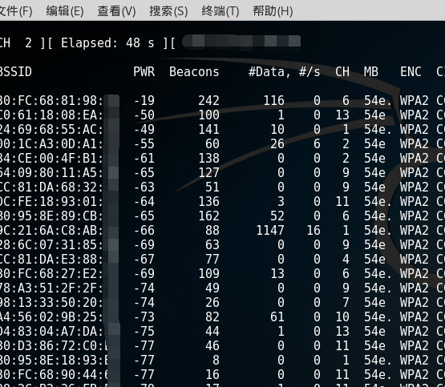The height and width of the screenshot is (387, 445).
Task: Click the 1147 data count
Action: tap(270, 231)
